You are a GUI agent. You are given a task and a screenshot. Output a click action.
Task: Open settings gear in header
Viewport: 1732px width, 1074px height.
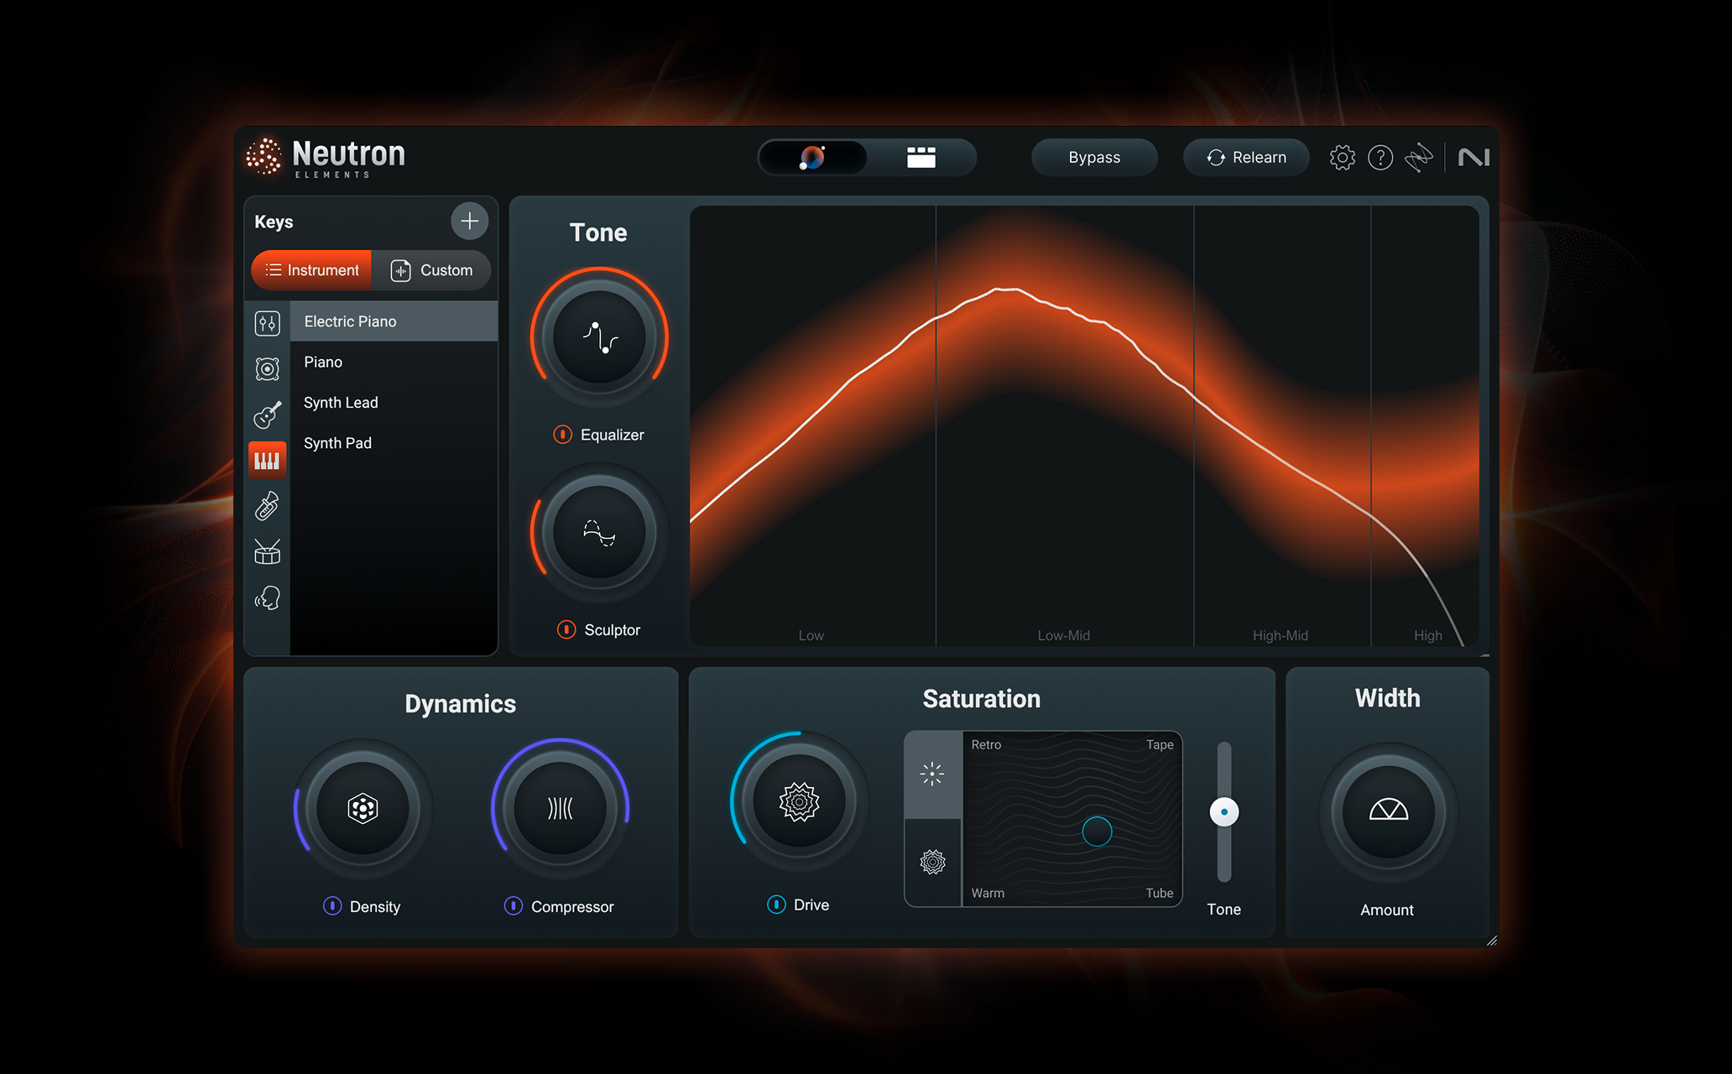pos(1342,158)
